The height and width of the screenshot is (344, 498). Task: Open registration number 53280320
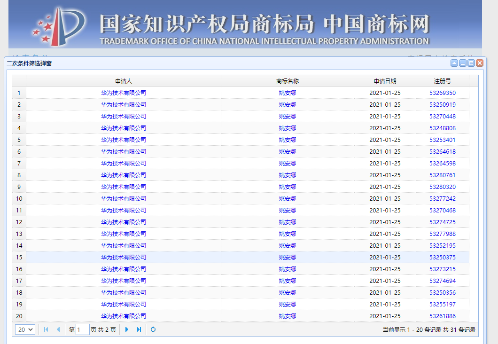point(443,187)
